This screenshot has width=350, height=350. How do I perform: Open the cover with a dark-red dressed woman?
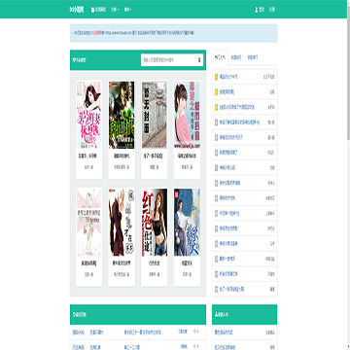click(122, 223)
